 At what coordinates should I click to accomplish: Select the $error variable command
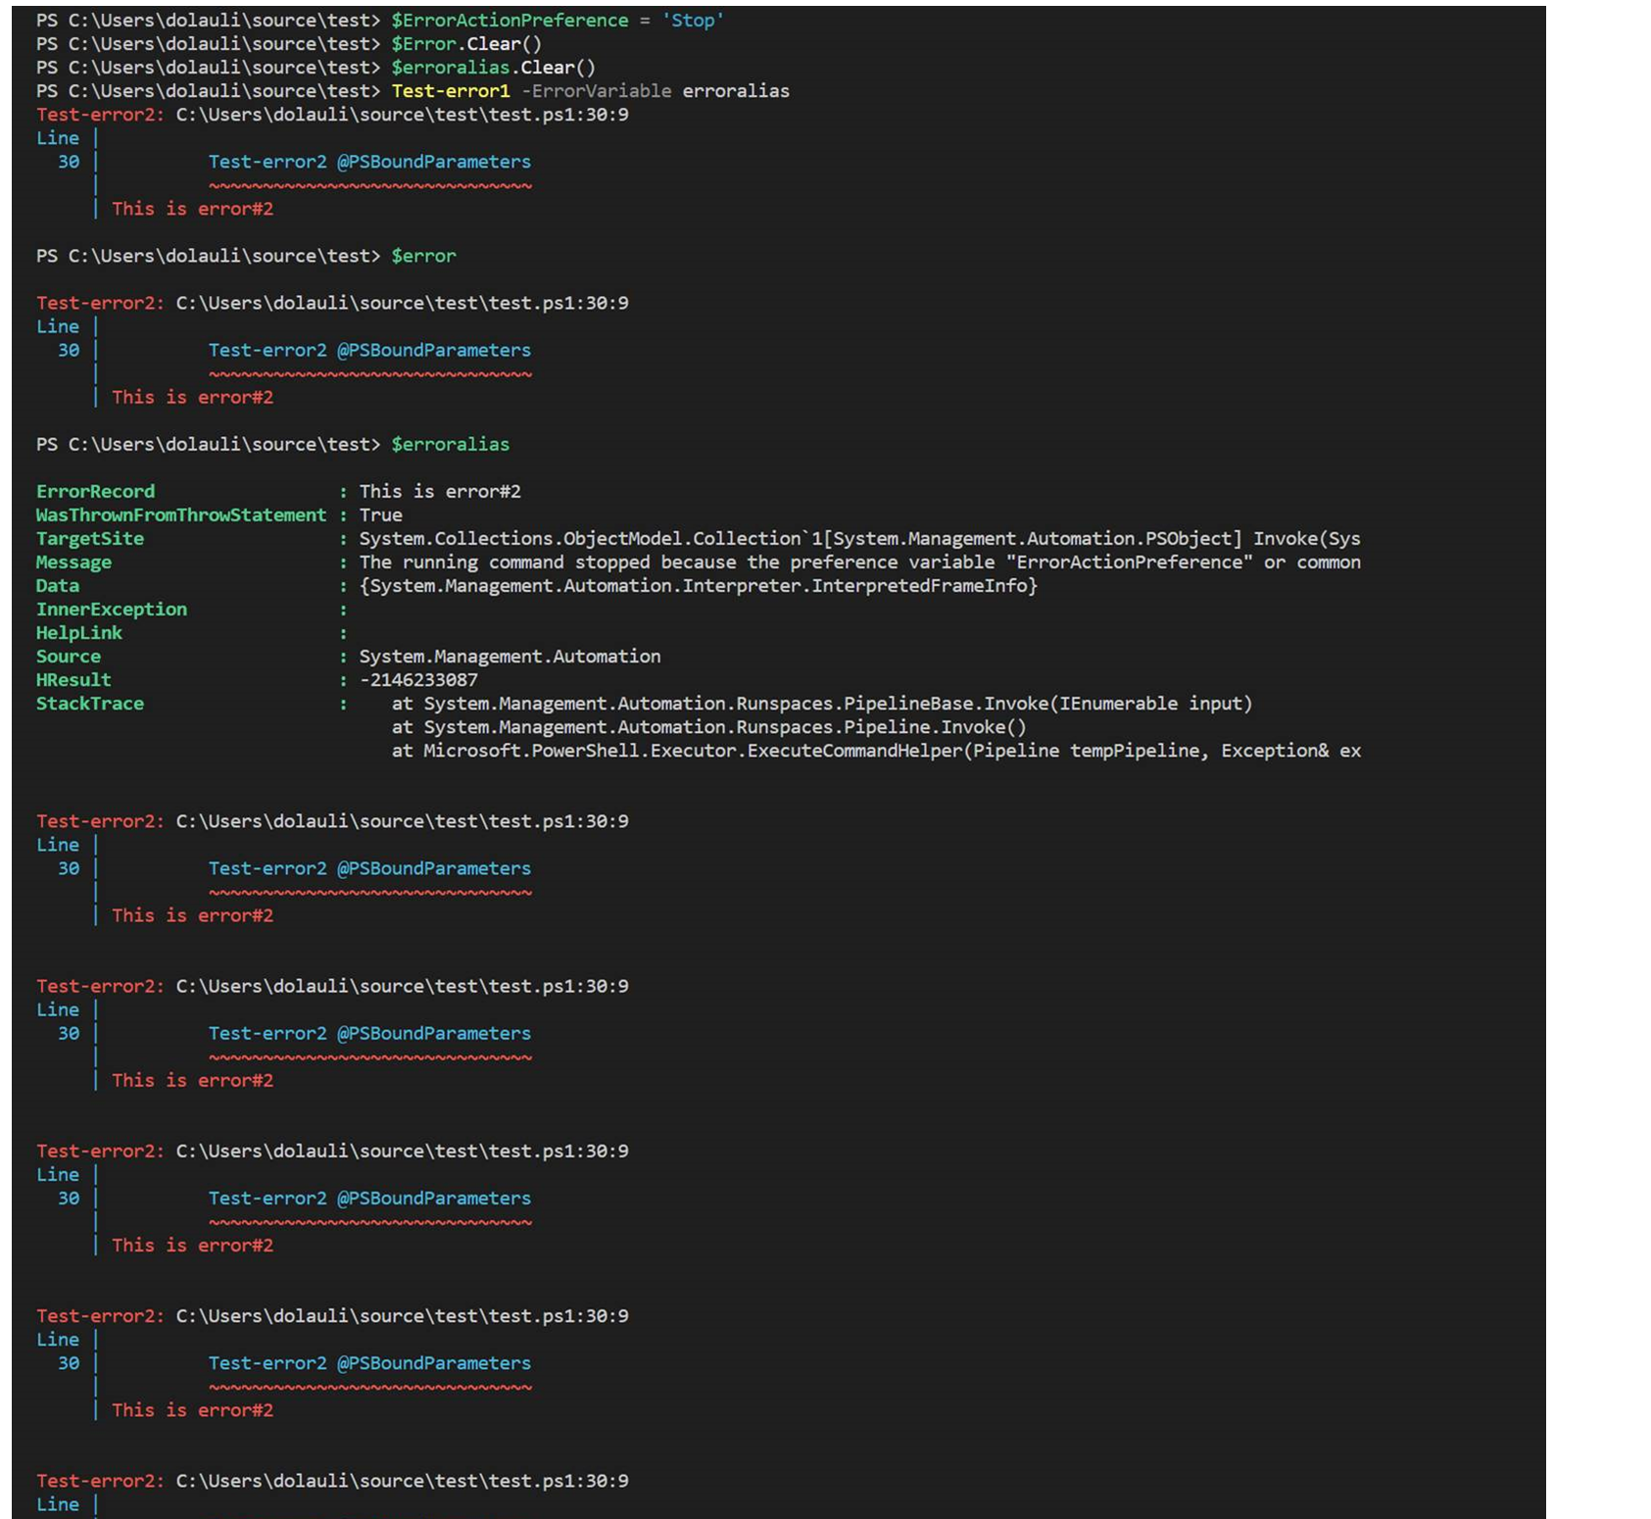coord(422,255)
